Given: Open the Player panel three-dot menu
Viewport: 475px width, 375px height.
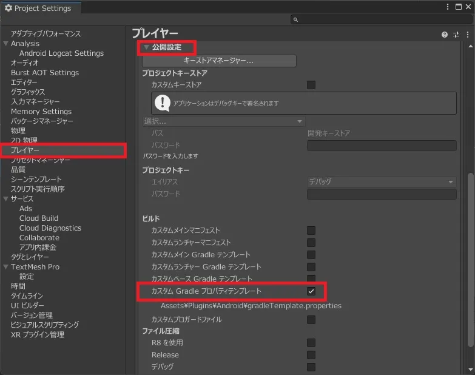Looking at the screenshot, I should point(468,35).
